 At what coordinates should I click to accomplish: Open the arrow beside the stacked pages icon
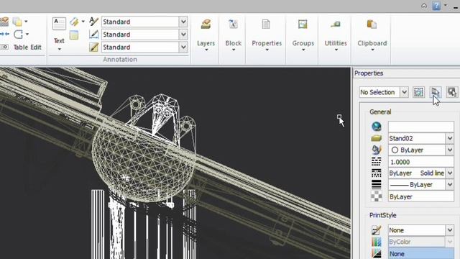tap(26, 22)
